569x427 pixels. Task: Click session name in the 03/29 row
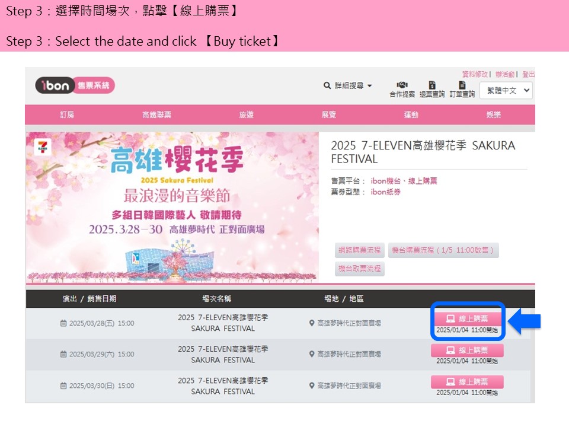click(x=223, y=355)
